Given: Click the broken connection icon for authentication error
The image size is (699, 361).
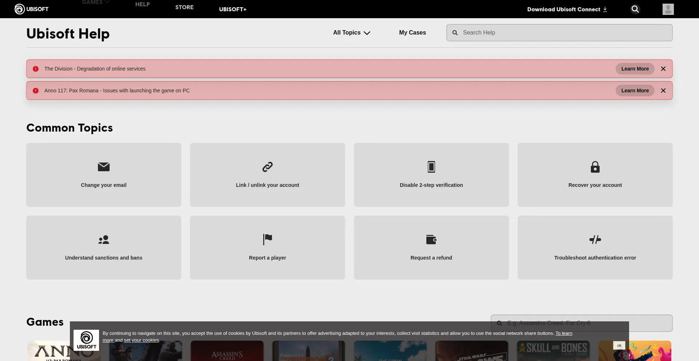Looking at the screenshot, I should point(595,240).
